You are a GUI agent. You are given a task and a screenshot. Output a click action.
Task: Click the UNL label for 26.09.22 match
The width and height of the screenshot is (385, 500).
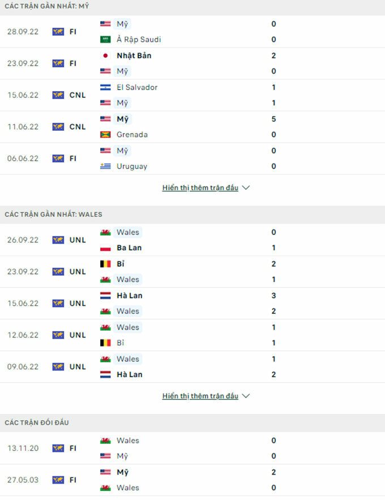tap(78, 240)
